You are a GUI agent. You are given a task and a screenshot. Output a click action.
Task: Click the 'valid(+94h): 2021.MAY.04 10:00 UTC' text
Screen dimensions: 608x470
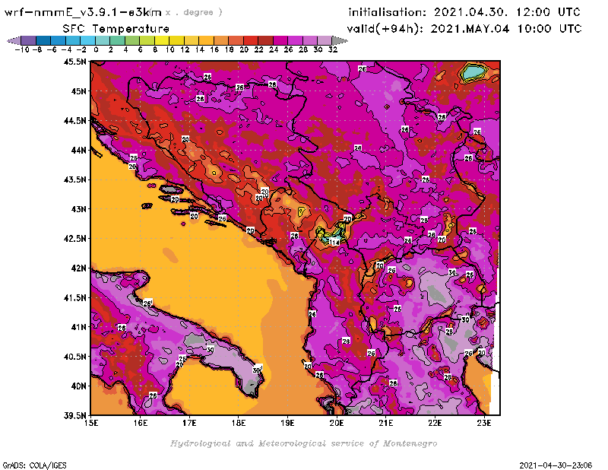[464, 29]
